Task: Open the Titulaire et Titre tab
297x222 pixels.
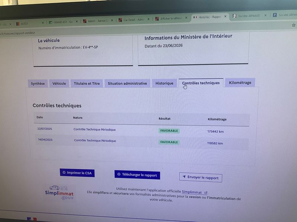Action: 87,83
